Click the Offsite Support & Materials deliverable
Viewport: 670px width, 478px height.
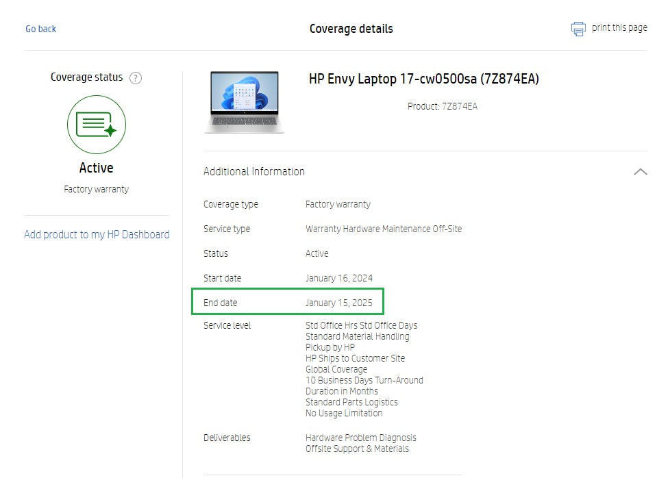tap(357, 449)
